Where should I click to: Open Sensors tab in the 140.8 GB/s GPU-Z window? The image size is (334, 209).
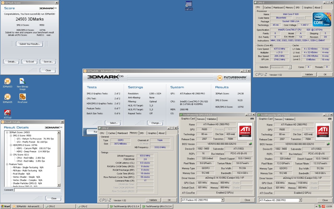[x=278, y=119]
